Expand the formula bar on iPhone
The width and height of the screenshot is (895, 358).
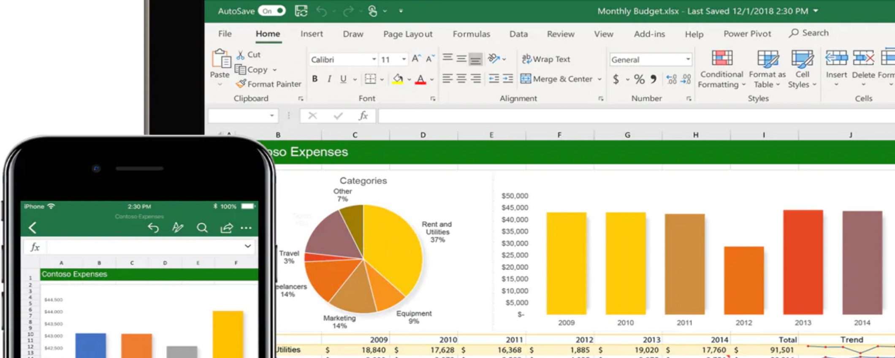(248, 246)
